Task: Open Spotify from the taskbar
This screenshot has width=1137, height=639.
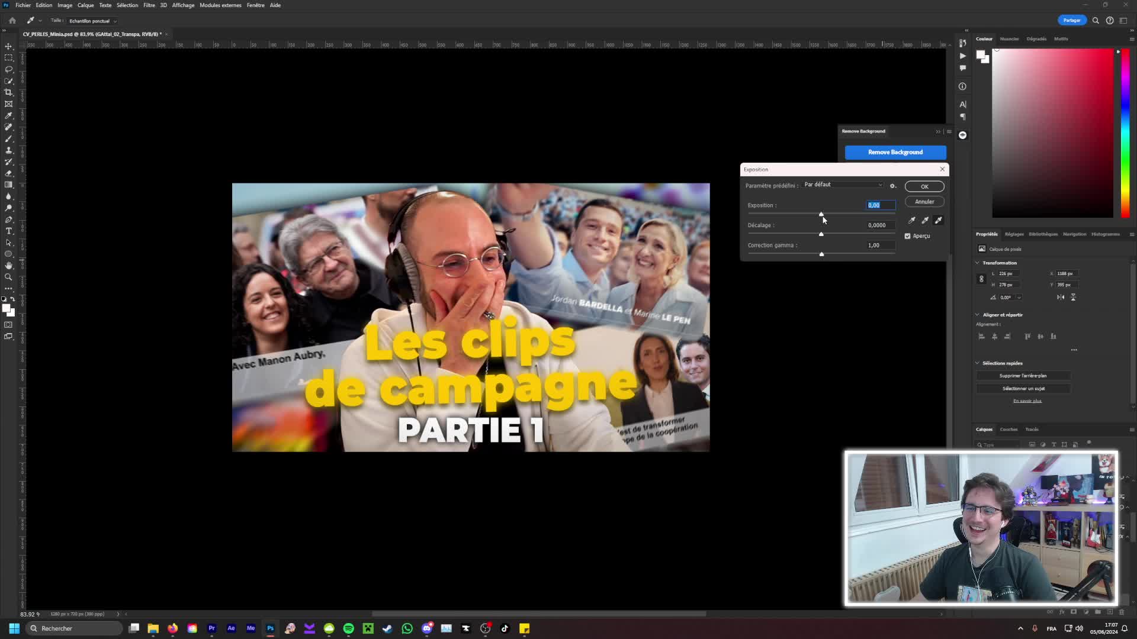Action: [349, 628]
